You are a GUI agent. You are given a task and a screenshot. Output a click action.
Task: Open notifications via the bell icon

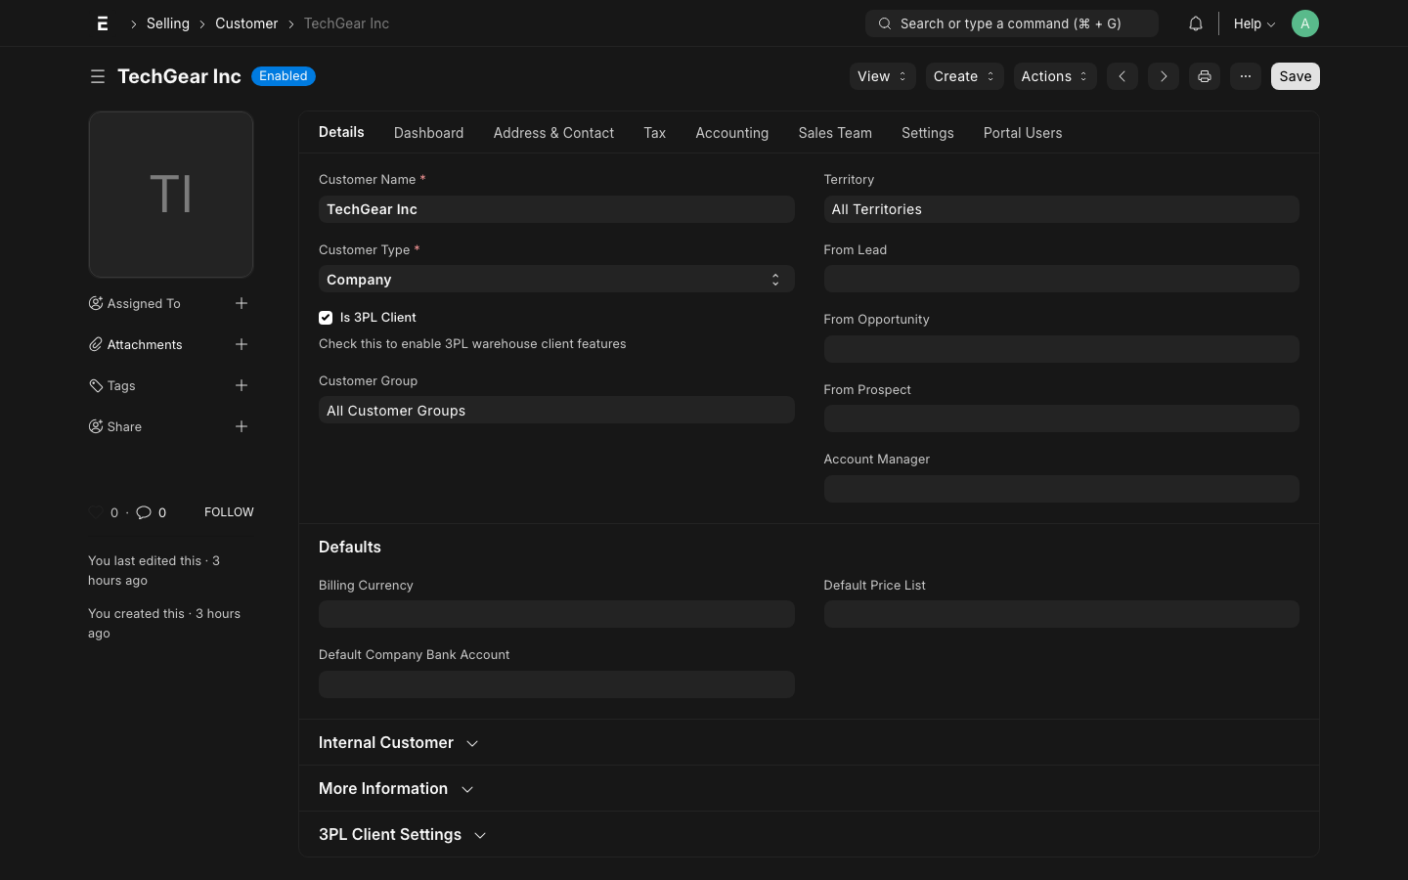point(1195,22)
